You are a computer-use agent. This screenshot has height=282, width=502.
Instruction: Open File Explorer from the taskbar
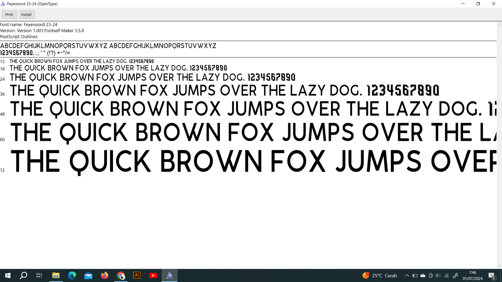click(x=56, y=275)
